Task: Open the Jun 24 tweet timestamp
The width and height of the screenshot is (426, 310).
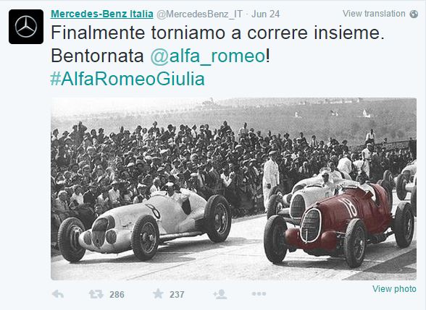Action: point(265,14)
